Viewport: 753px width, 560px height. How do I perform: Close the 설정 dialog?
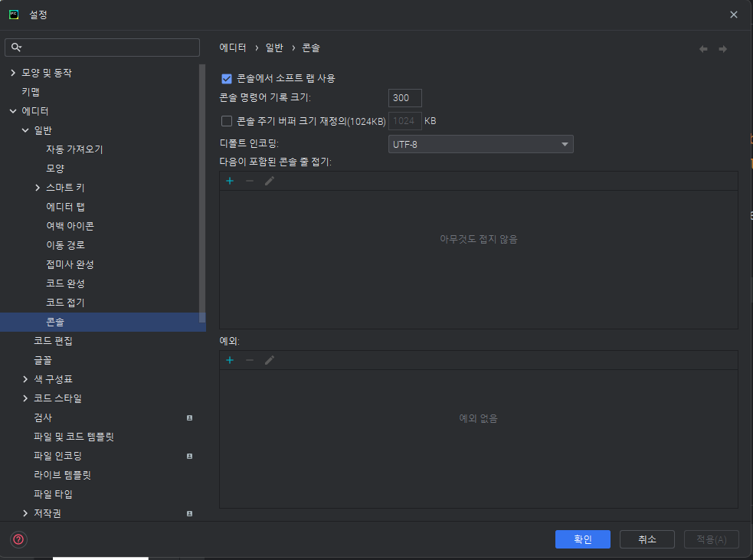[733, 15]
